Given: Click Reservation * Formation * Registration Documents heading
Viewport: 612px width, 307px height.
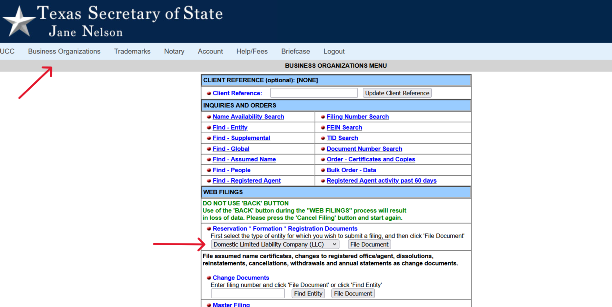Looking at the screenshot, I should [285, 229].
